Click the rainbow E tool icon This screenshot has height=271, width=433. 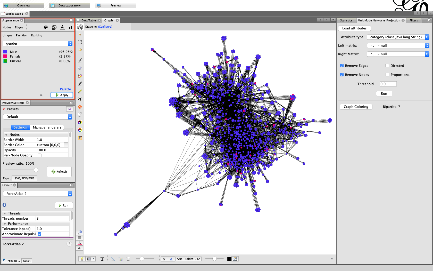point(80,130)
